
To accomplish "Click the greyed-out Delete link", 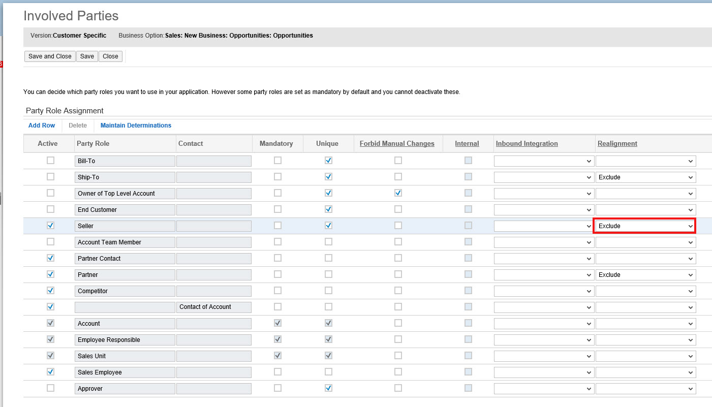I will click(x=78, y=126).
